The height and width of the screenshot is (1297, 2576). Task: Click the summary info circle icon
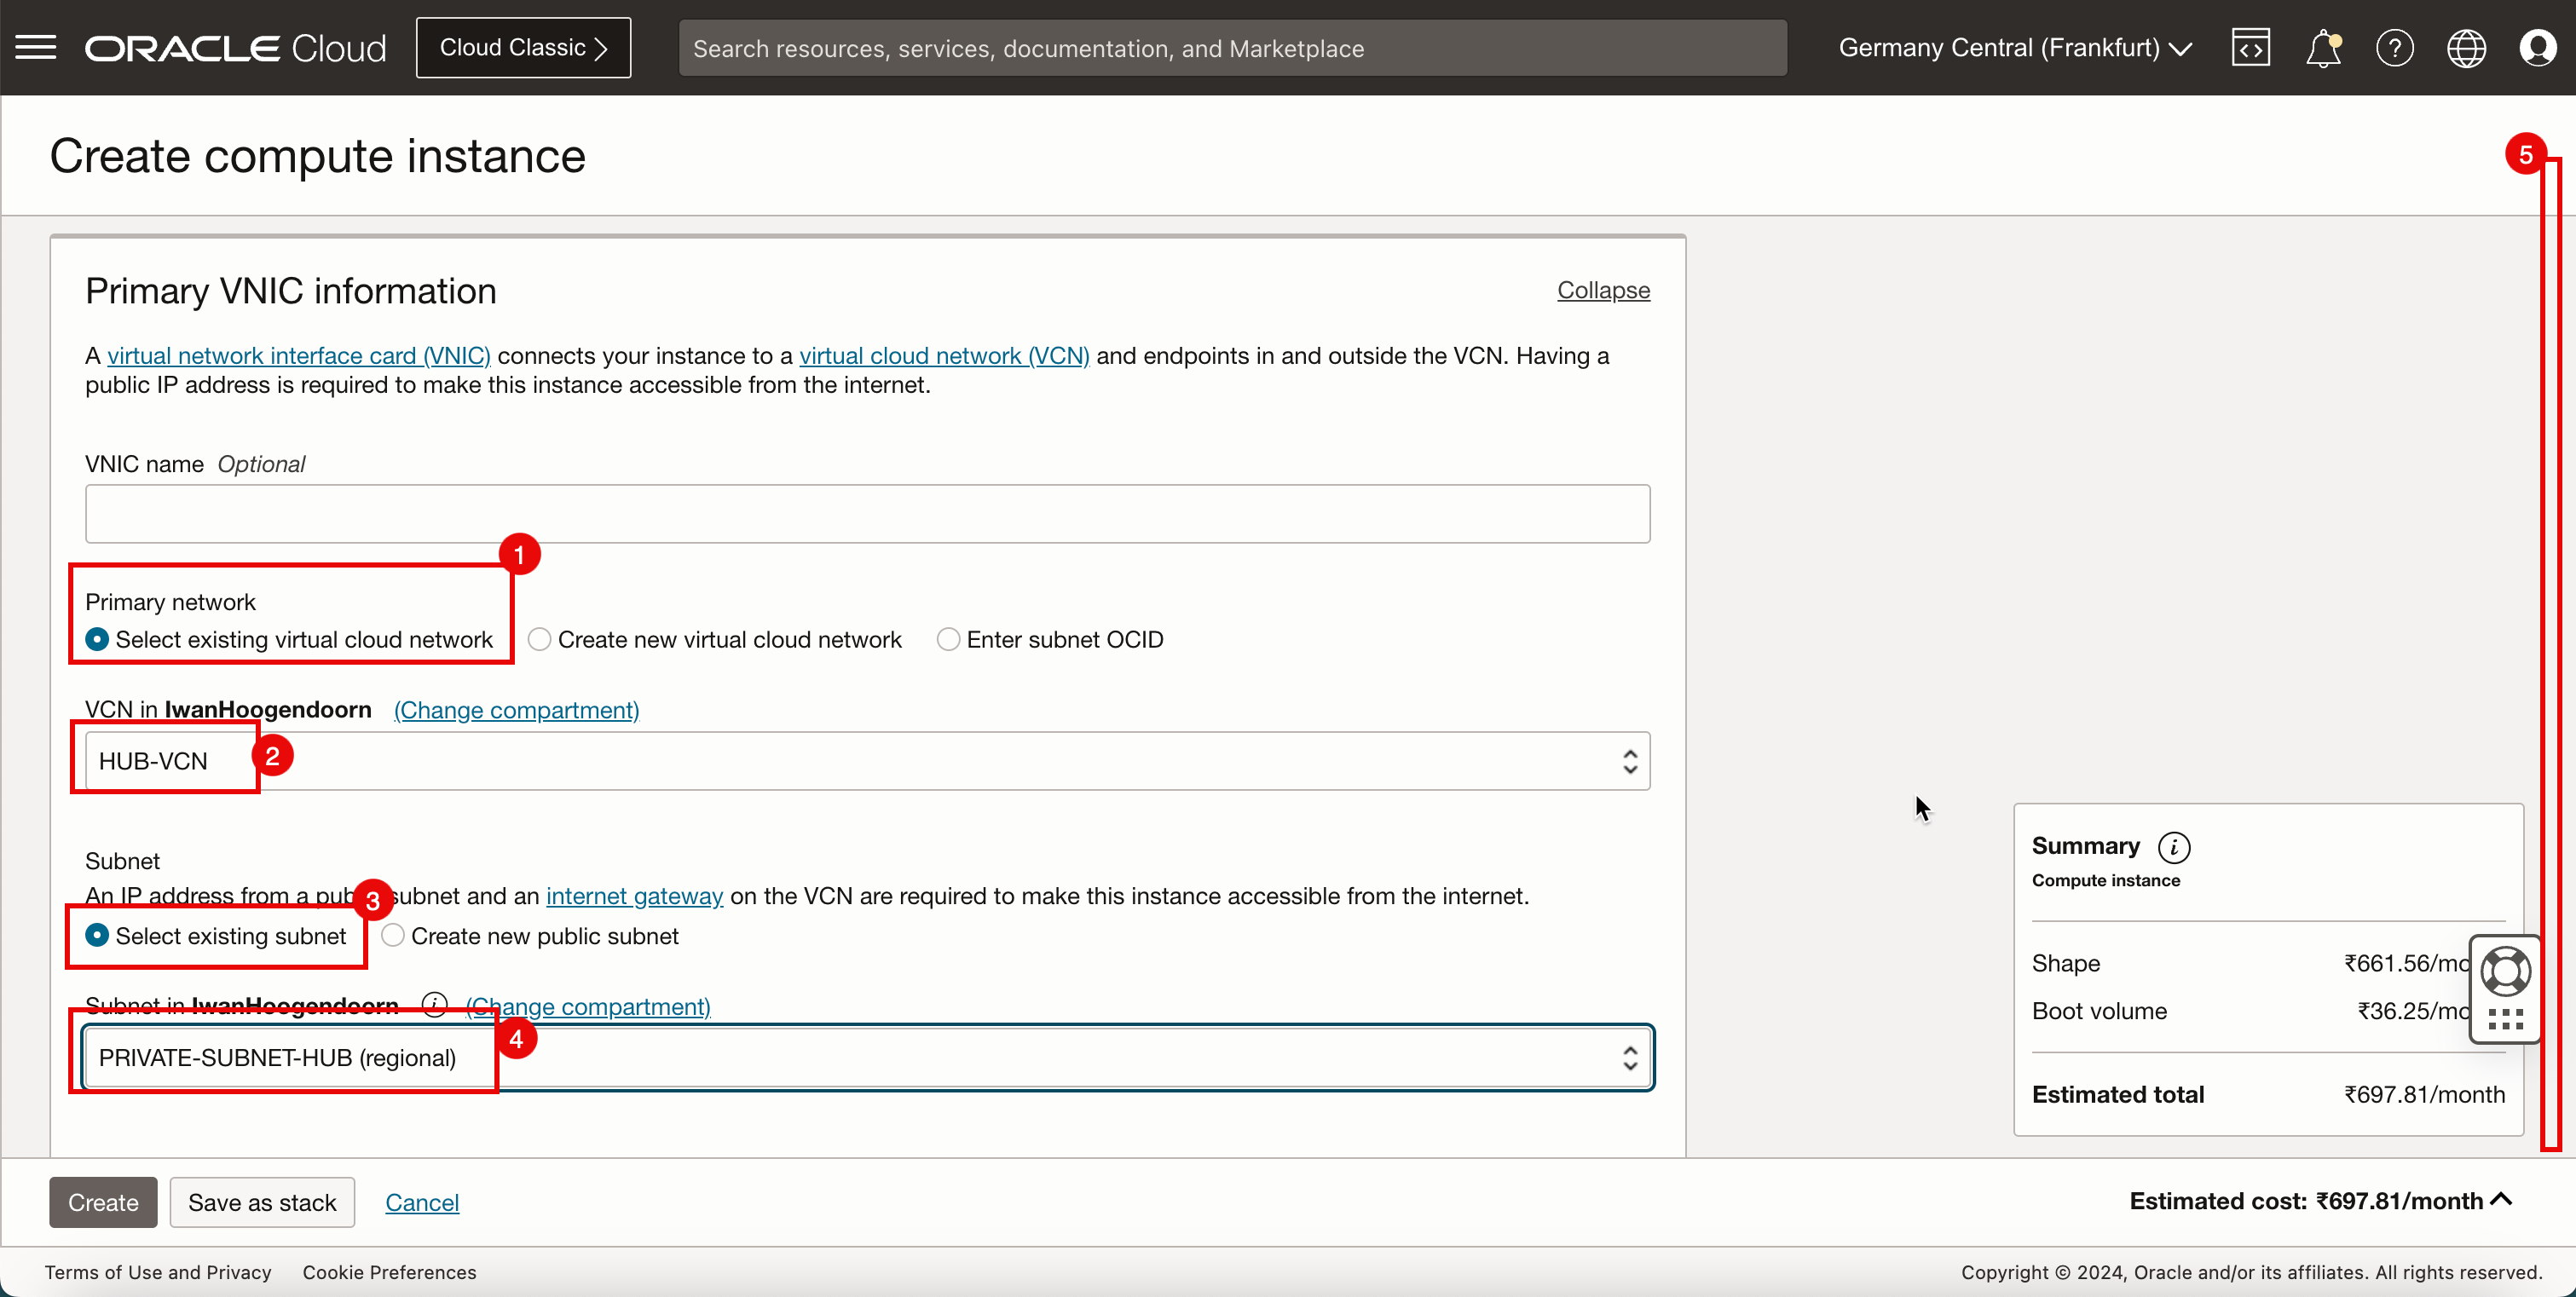[2175, 847]
